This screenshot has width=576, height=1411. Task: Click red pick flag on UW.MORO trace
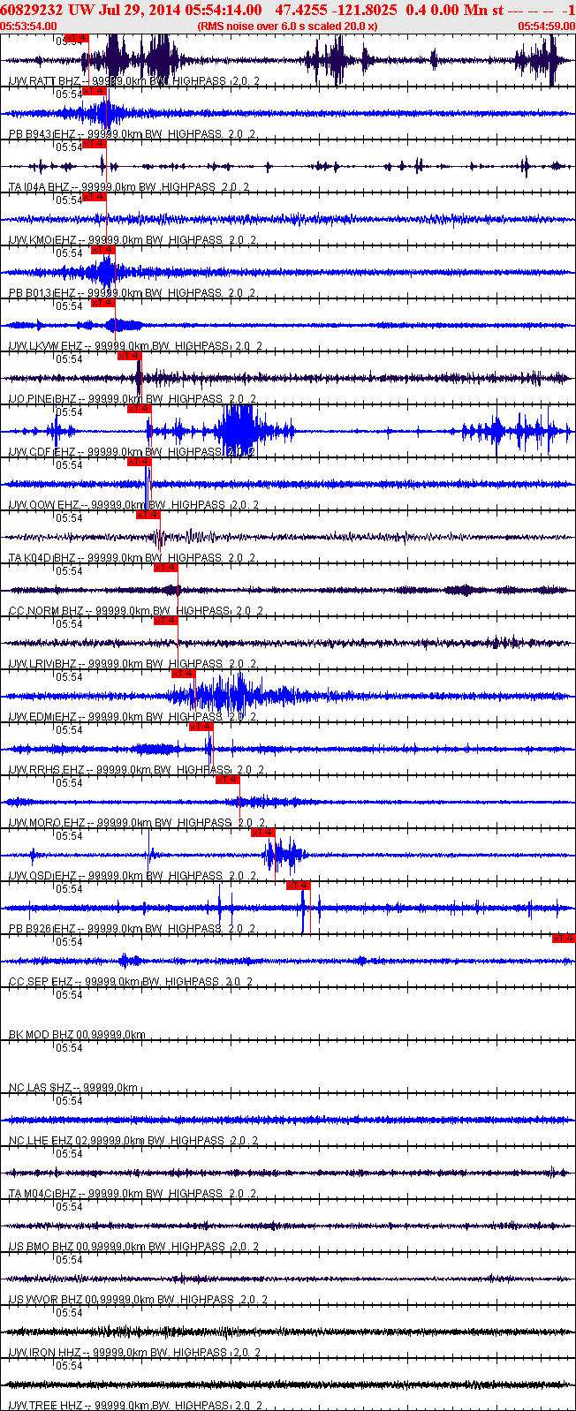tap(228, 780)
